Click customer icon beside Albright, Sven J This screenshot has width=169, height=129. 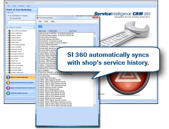tap(10, 52)
